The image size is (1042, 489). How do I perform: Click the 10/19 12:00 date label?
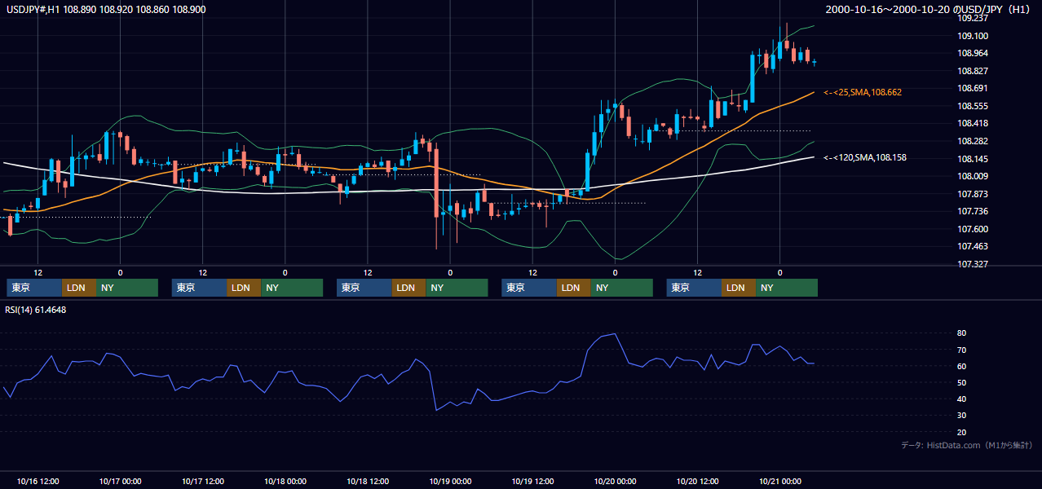click(x=532, y=481)
